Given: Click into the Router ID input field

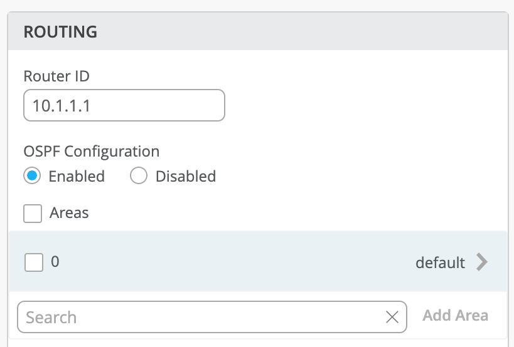Looking at the screenshot, I should 124,105.
